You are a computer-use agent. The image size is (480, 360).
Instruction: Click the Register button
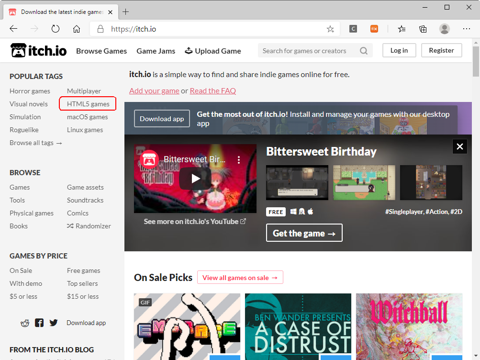(x=441, y=50)
